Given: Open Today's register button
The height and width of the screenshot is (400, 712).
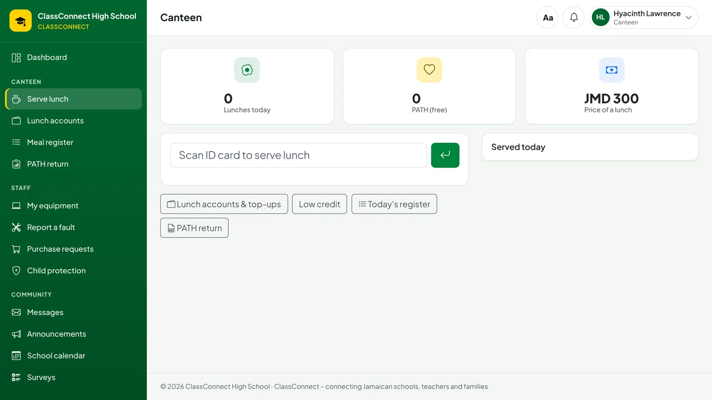Looking at the screenshot, I should [394, 204].
